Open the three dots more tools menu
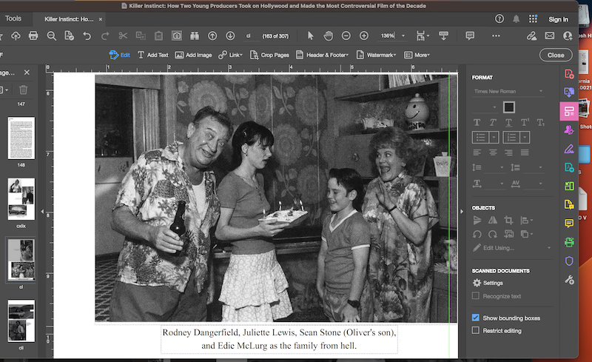Image resolution: width=592 pixels, height=362 pixels. coord(496,36)
